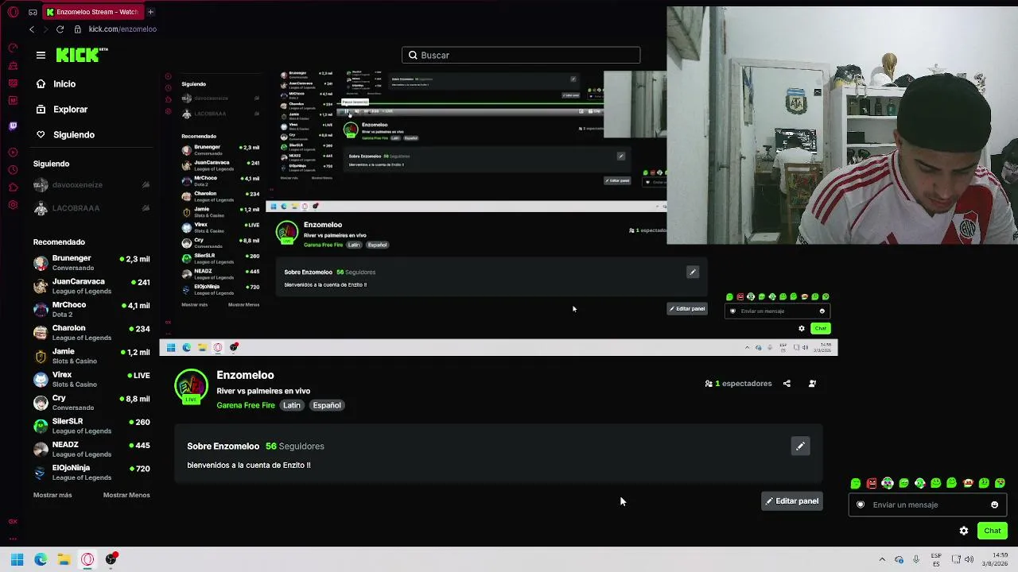1018x572 pixels.
Task: Open Virex's LIVE channel
Action: (91, 379)
